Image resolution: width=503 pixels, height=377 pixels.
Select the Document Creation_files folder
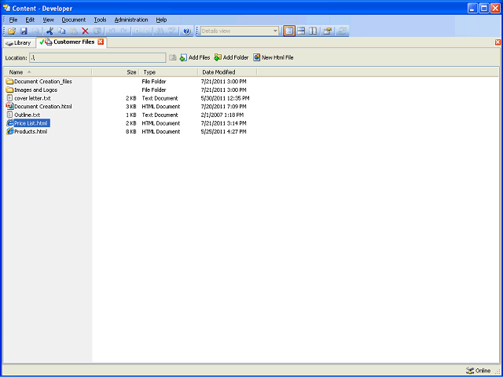click(43, 82)
